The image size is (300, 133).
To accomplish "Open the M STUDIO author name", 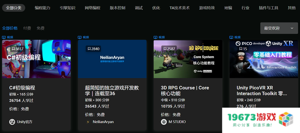I will click(177, 122).
